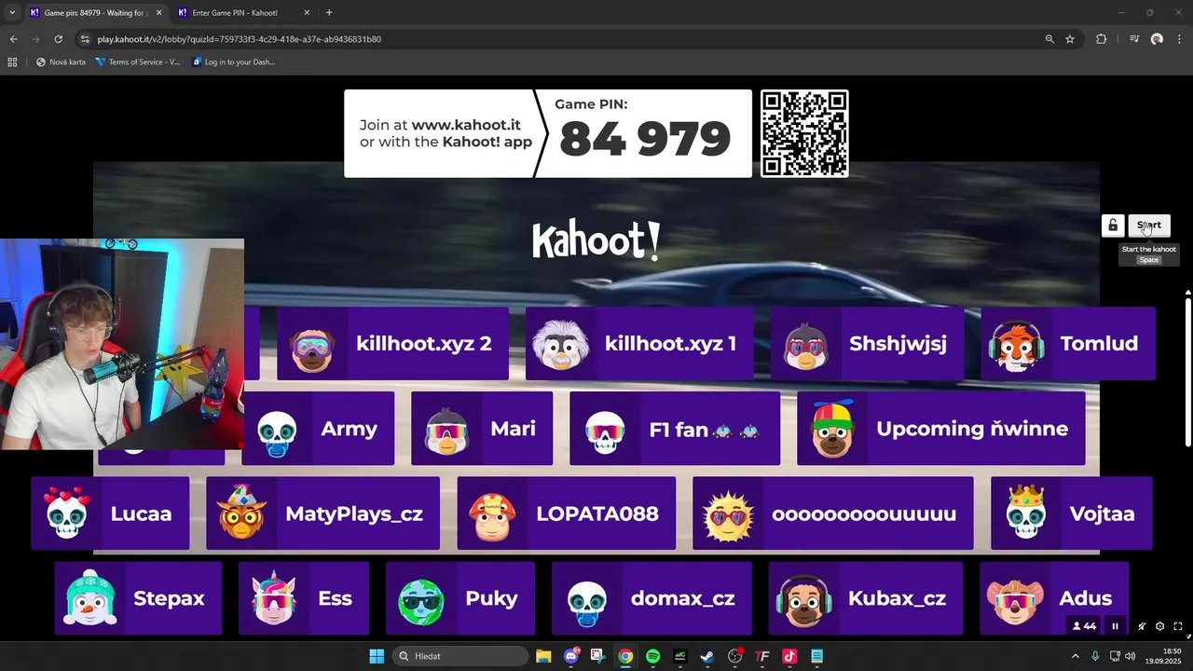Click the Mari player card

pyautogui.click(x=482, y=429)
